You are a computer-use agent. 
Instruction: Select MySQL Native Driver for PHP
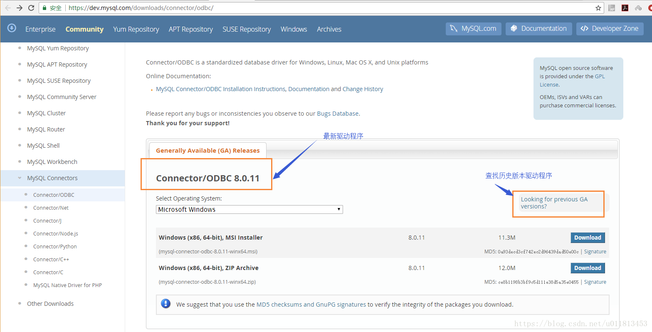click(67, 285)
